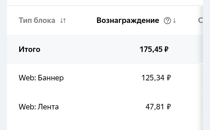Click the partially visible С column header
This screenshot has height=130, width=210.
pyautogui.click(x=200, y=20)
